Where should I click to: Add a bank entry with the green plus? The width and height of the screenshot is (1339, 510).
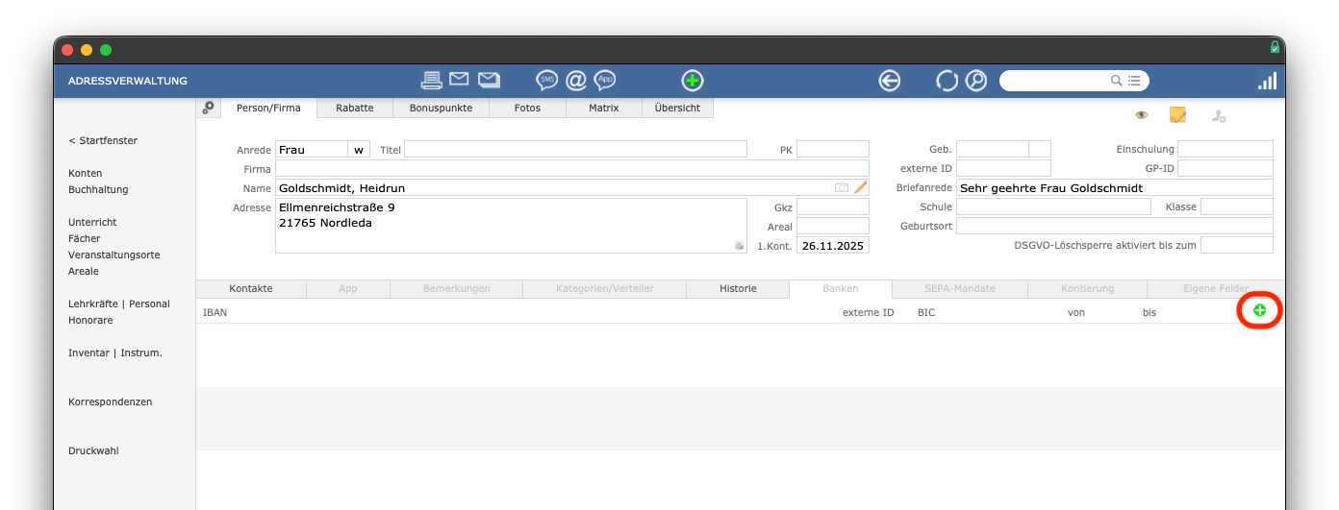pyautogui.click(x=1259, y=310)
